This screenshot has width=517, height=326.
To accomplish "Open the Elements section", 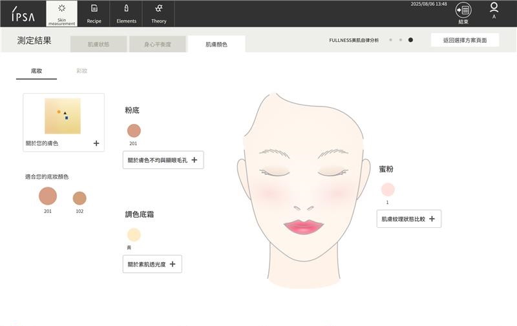I will click(x=126, y=14).
